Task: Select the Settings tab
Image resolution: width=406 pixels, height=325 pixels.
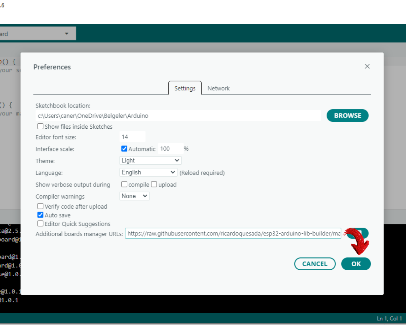Action: pyautogui.click(x=185, y=89)
